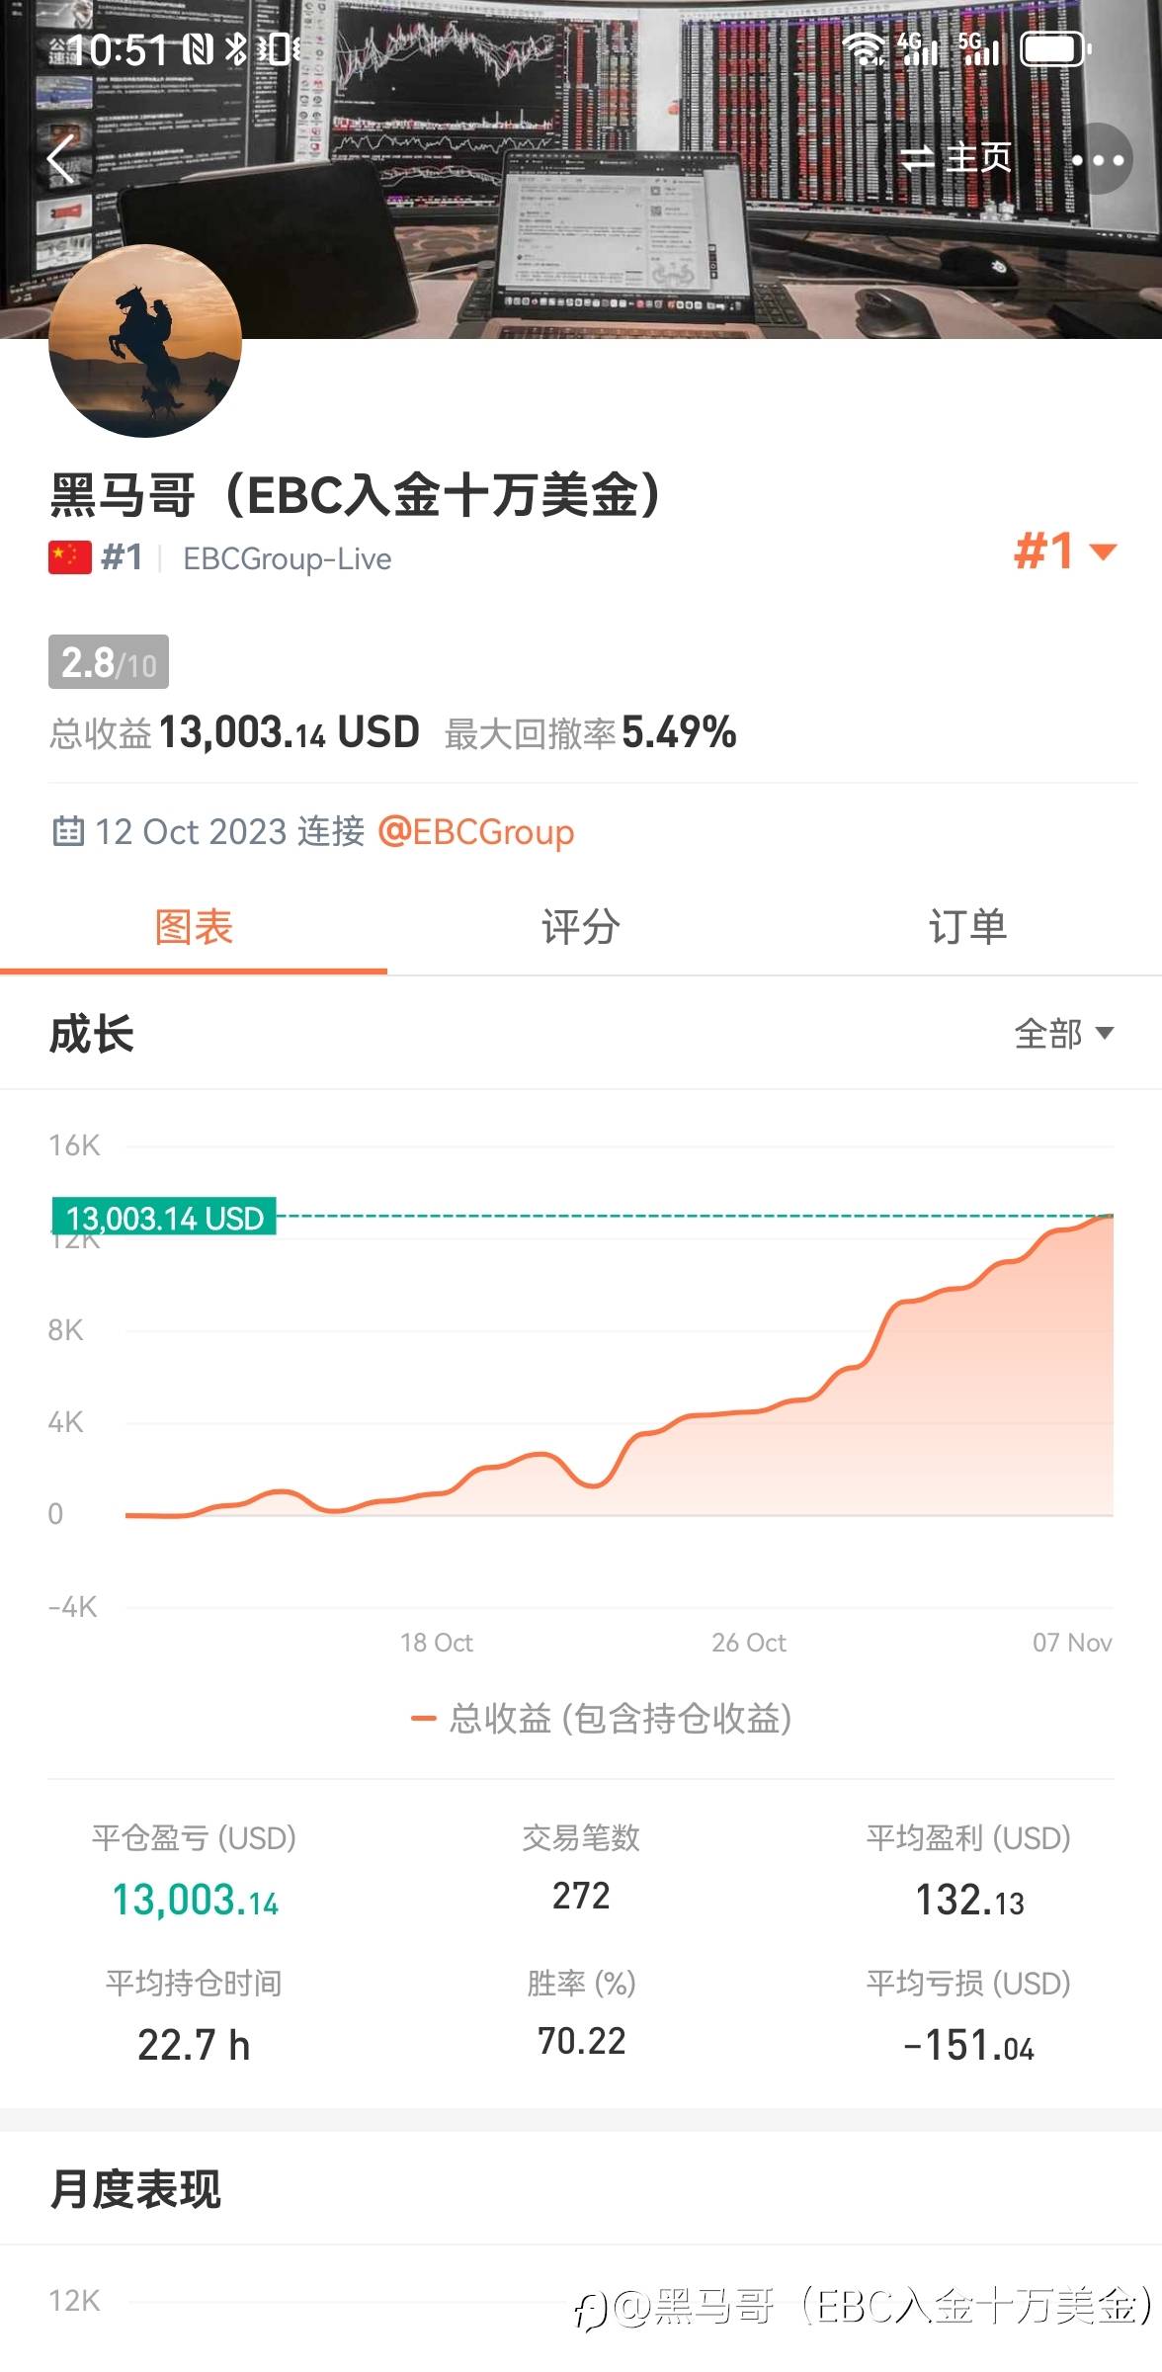Image resolution: width=1162 pixels, height=2372 pixels.
Task: Tap the switch-to-homepage 主页 icon
Action: tap(956, 158)
